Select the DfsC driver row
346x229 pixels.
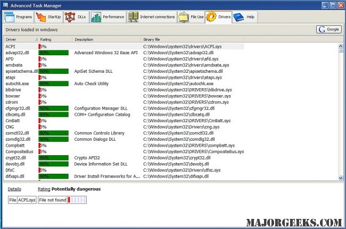point(125,170)
